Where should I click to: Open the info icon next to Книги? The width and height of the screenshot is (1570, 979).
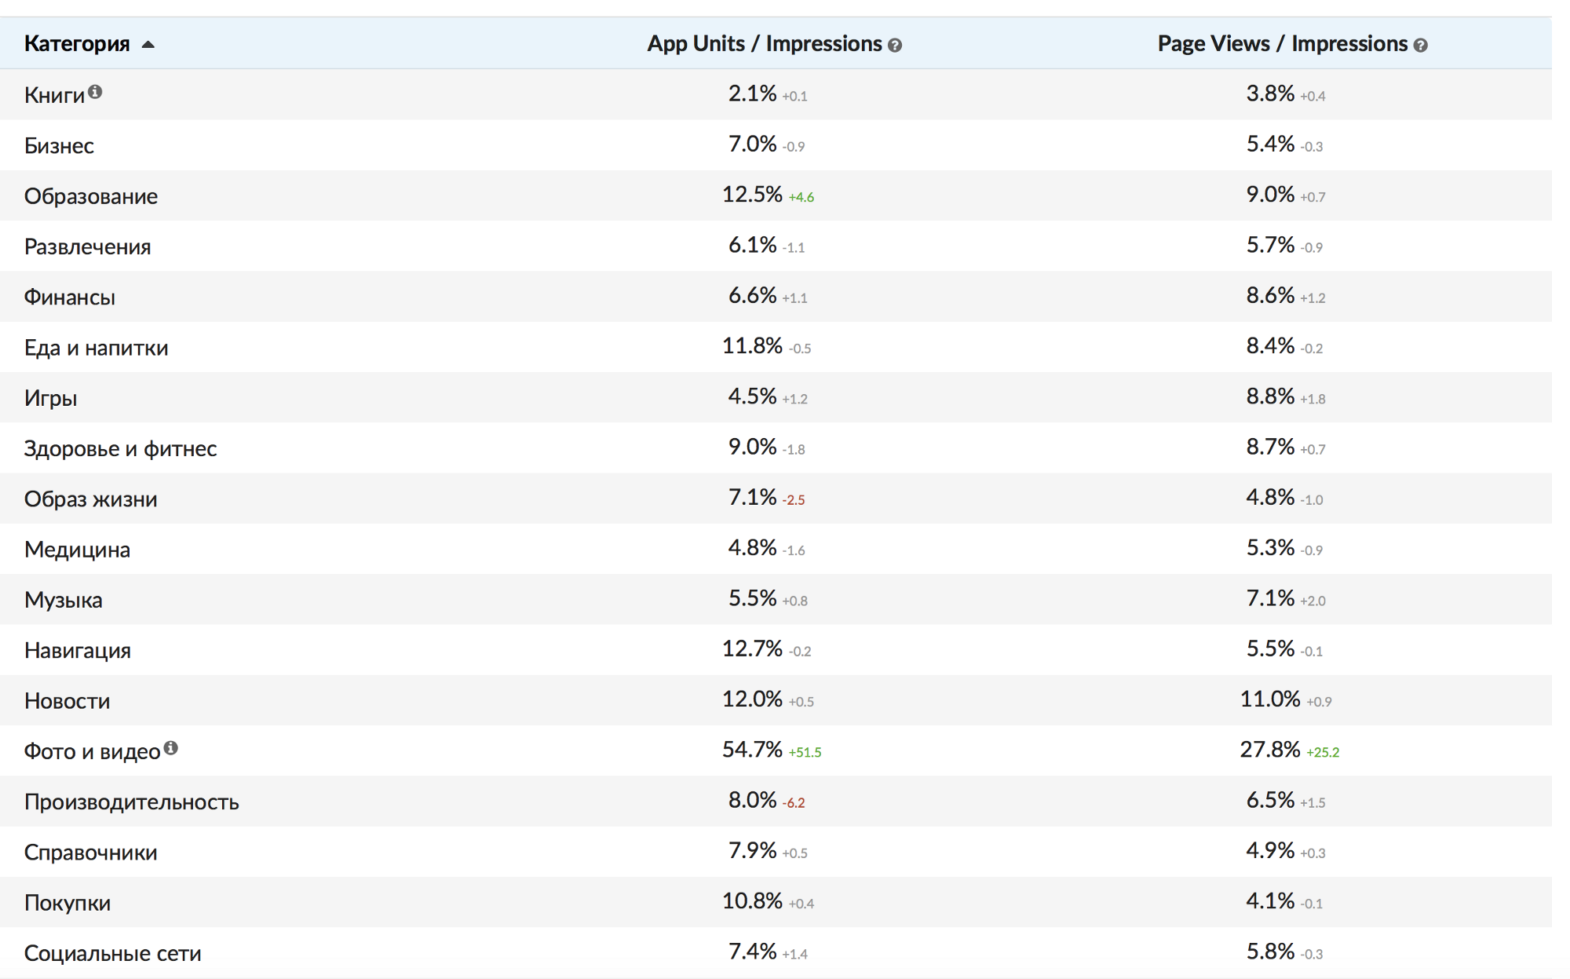(x=95, y=92)
